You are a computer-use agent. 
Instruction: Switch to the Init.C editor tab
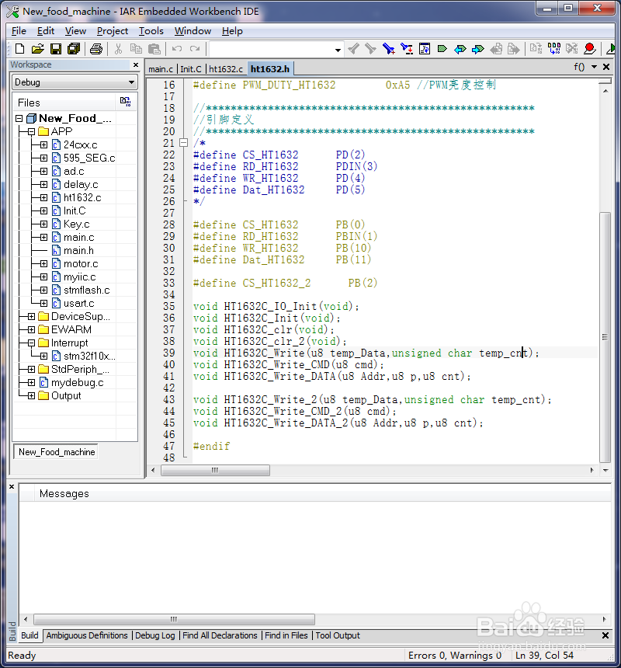pyautogui.click(x=191, y=69)
